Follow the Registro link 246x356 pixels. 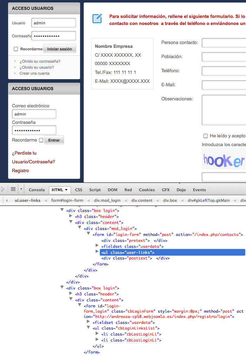[x=20, y=170]
